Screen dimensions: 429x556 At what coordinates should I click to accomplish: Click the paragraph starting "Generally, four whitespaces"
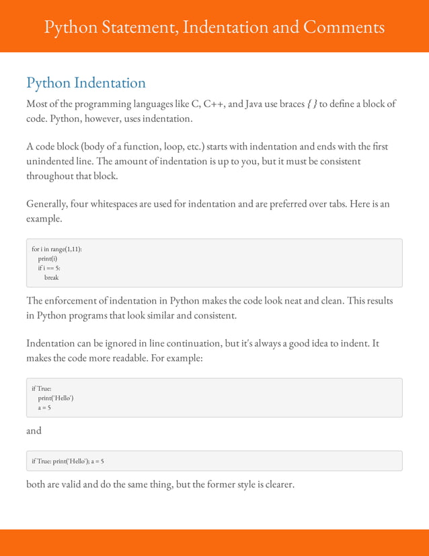coord(207,211)
